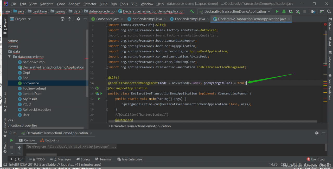Build the project with the hammer icon
Viewport: 333px width, 169px height.
coord(192,11)
